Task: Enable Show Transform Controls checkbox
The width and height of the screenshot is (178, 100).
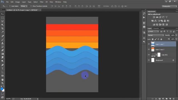Action: [31, 6]
